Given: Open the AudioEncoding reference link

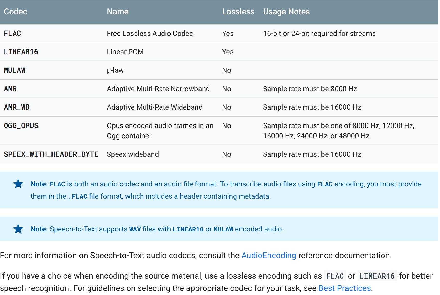Looking at the screenshot, I should pos(269,255).
